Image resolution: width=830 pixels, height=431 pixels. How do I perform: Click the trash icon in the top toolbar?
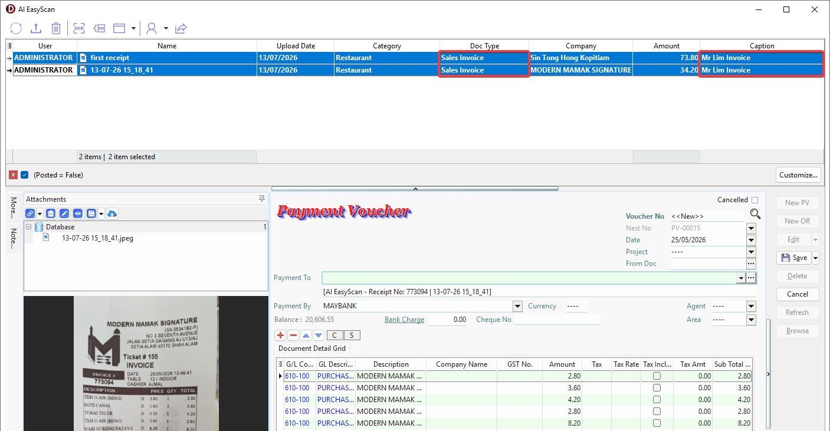56,28
